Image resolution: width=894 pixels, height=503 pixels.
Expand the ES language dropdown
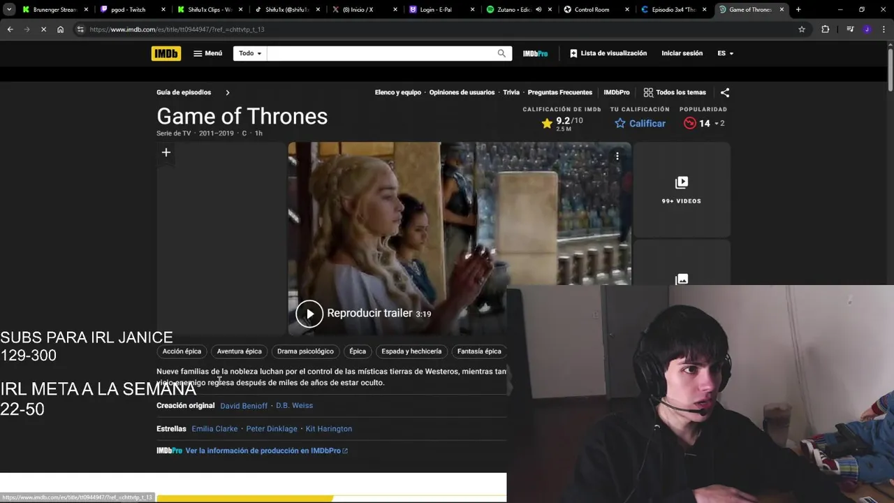[x=725, y=53]
